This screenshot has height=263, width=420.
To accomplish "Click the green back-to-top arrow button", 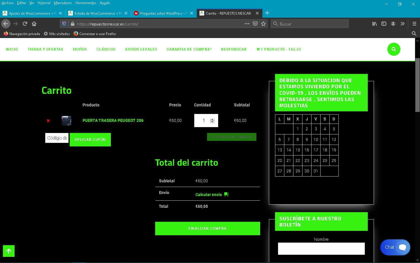I will (9, 251).
